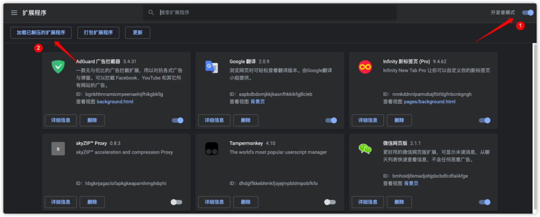Click the Infinity red infinity-symbol icon

click(364, 66)
